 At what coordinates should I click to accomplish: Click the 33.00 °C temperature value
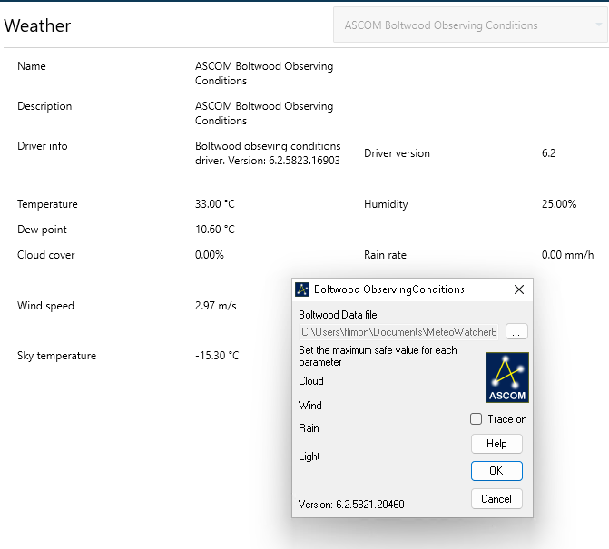(215, 204)
